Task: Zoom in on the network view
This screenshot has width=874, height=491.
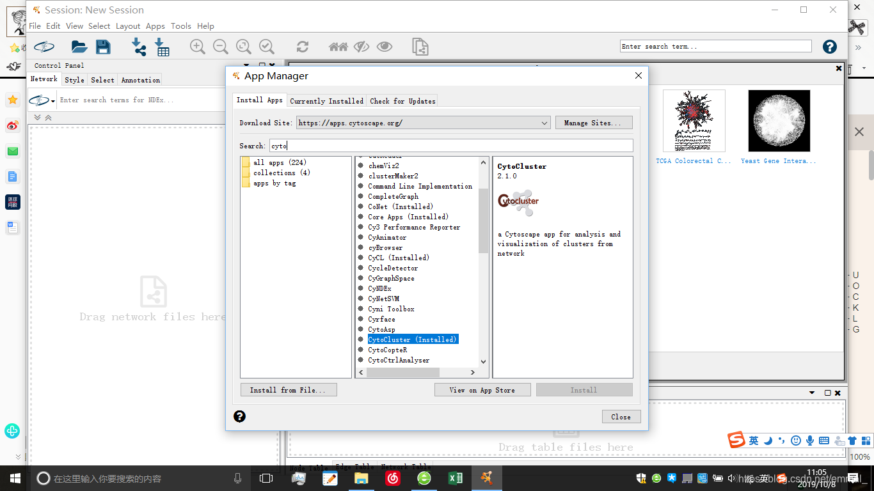Action: tap(198, 47)
